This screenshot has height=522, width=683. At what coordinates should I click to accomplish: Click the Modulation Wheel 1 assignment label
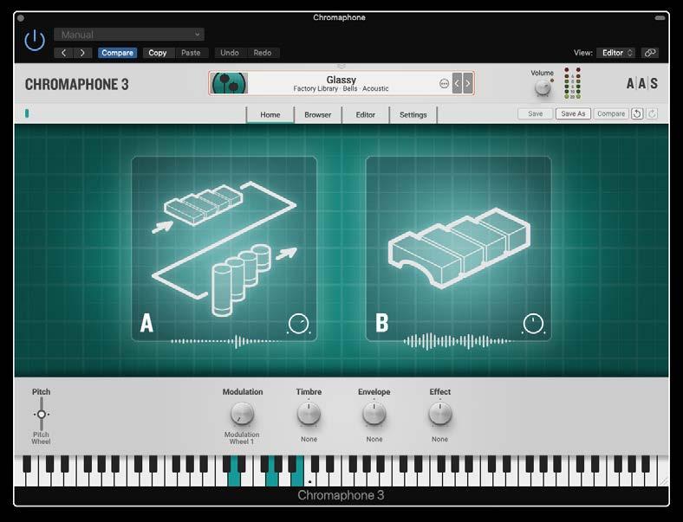click(x=242, y=438)
